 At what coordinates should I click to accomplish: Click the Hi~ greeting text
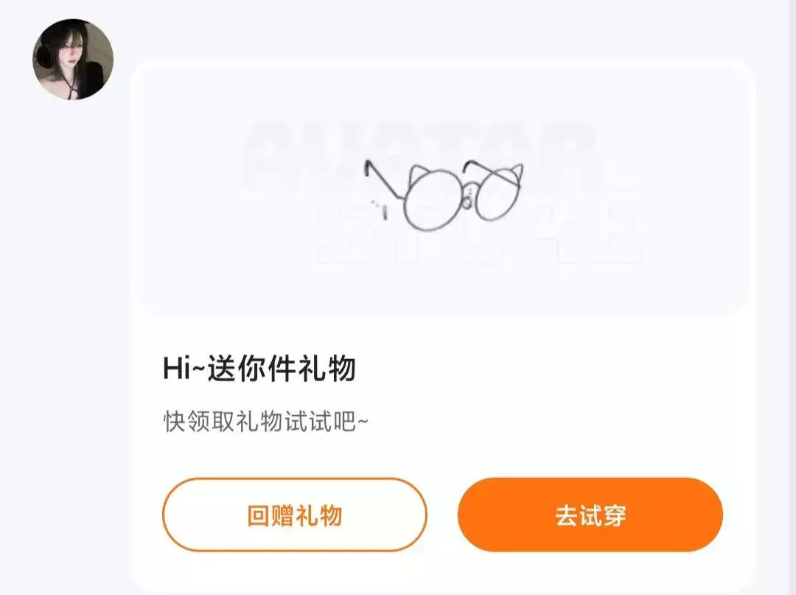[x=184, y=368]
